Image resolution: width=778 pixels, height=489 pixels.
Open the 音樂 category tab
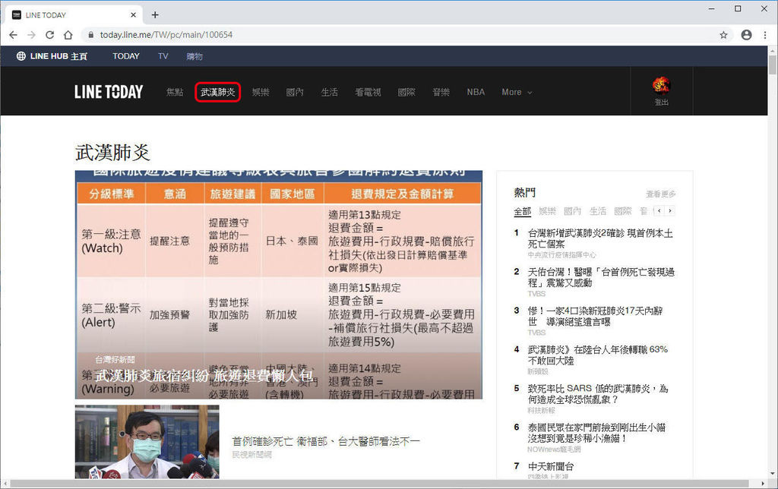(441, 92)
